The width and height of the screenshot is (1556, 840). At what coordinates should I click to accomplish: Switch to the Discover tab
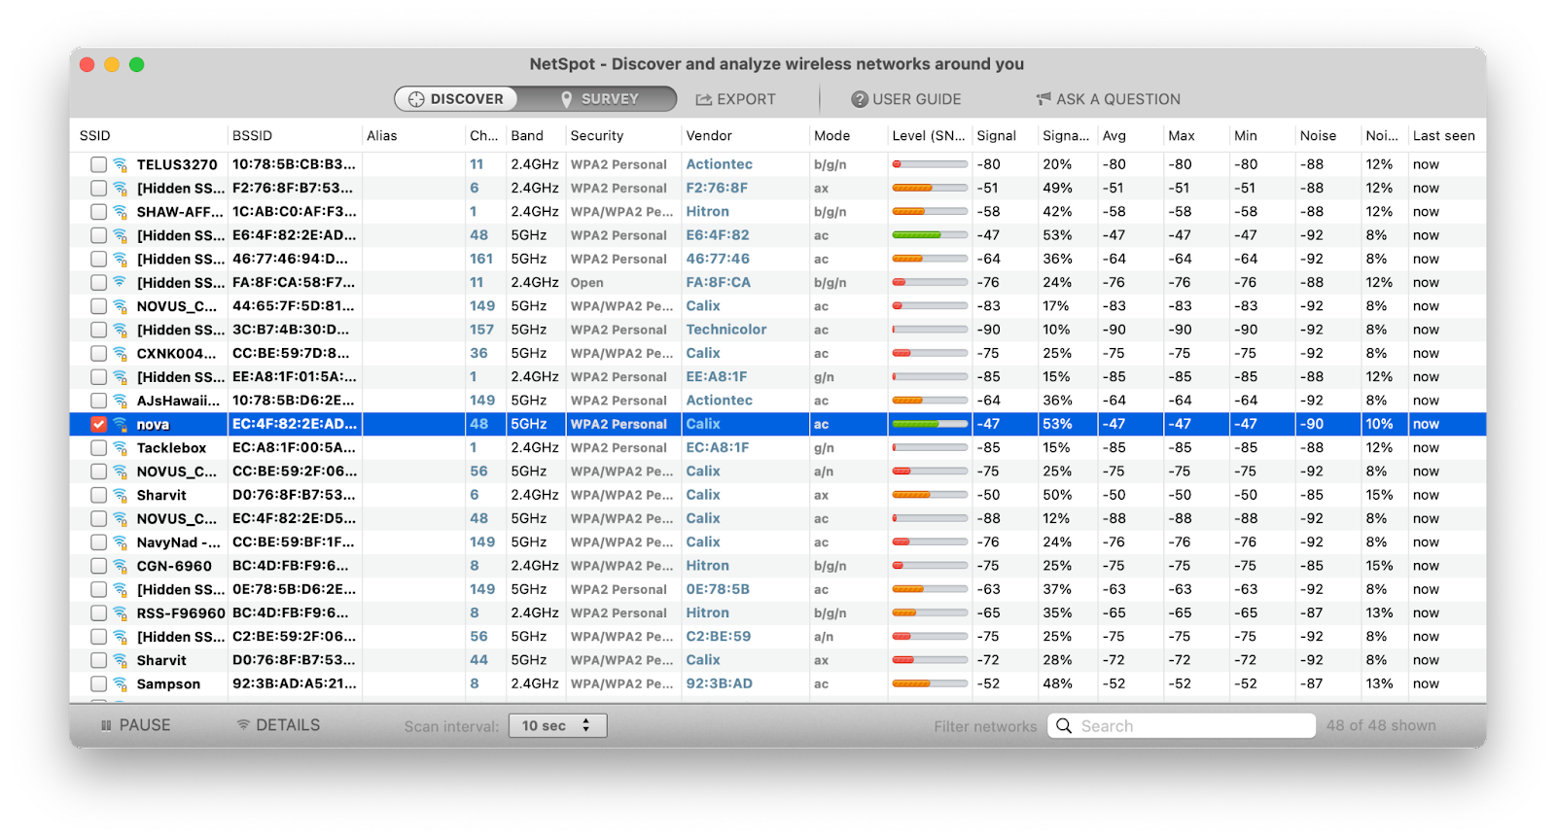456,99
